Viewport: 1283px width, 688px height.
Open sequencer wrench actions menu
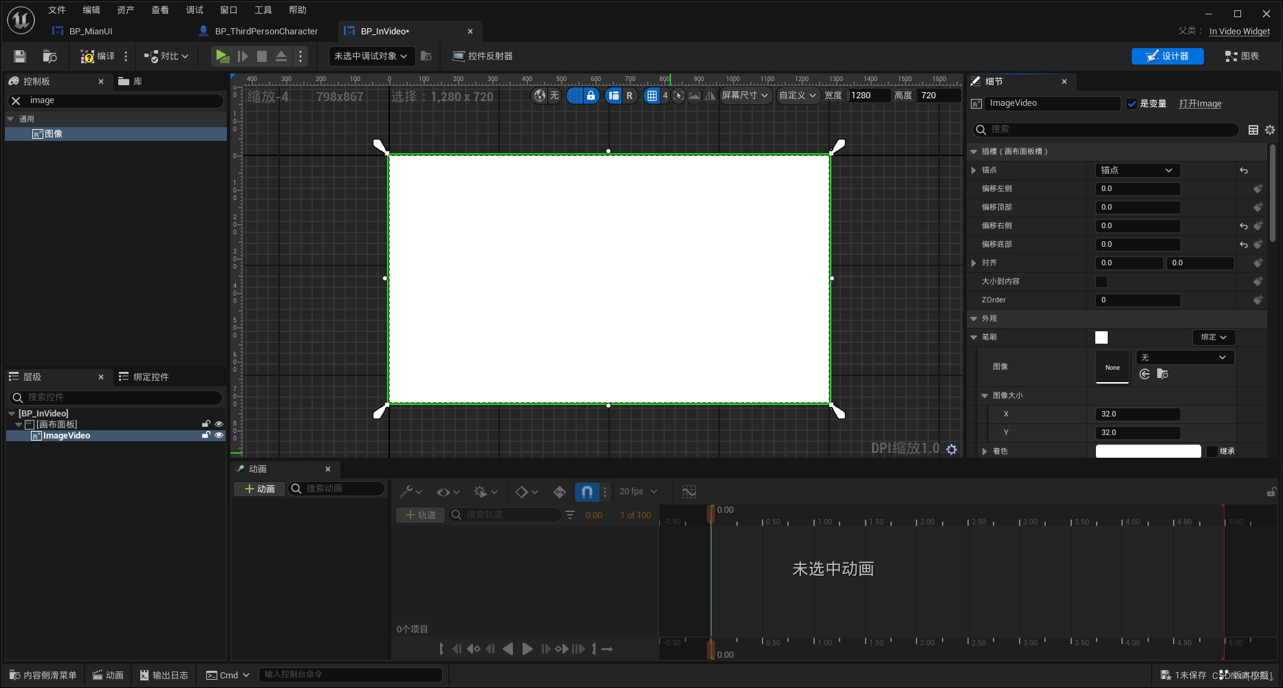pos(410,491)
